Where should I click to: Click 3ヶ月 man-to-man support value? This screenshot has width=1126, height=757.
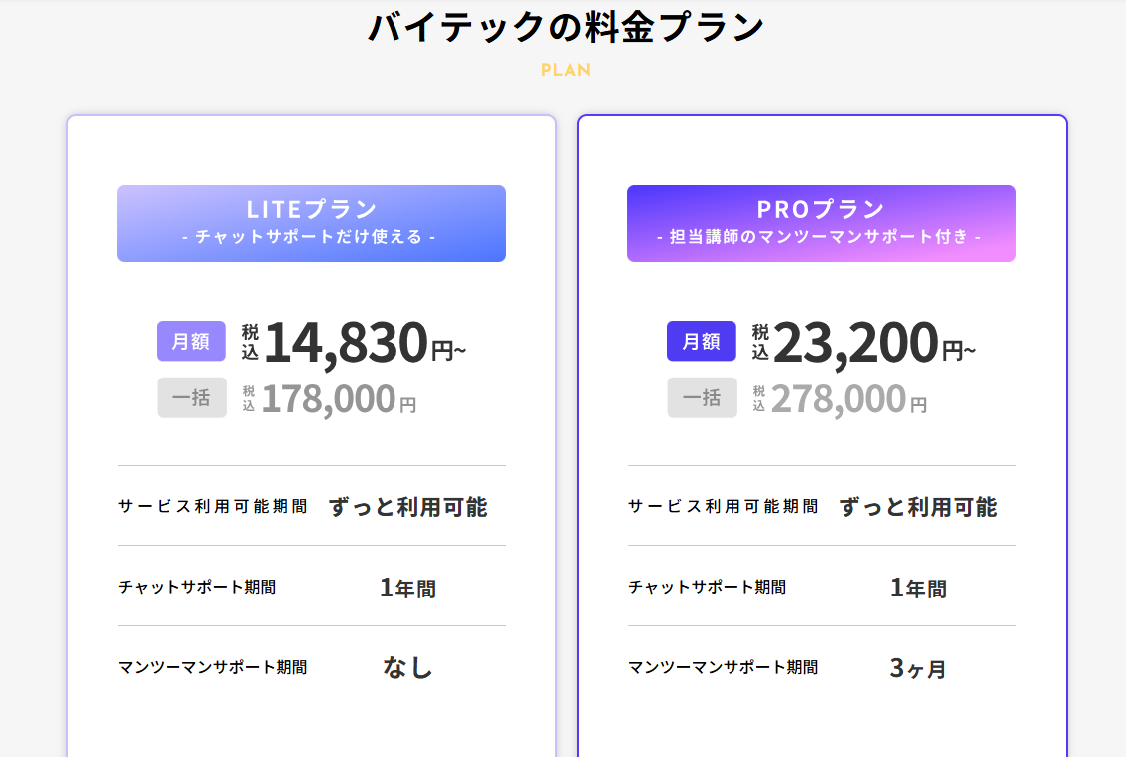point(918,668)
